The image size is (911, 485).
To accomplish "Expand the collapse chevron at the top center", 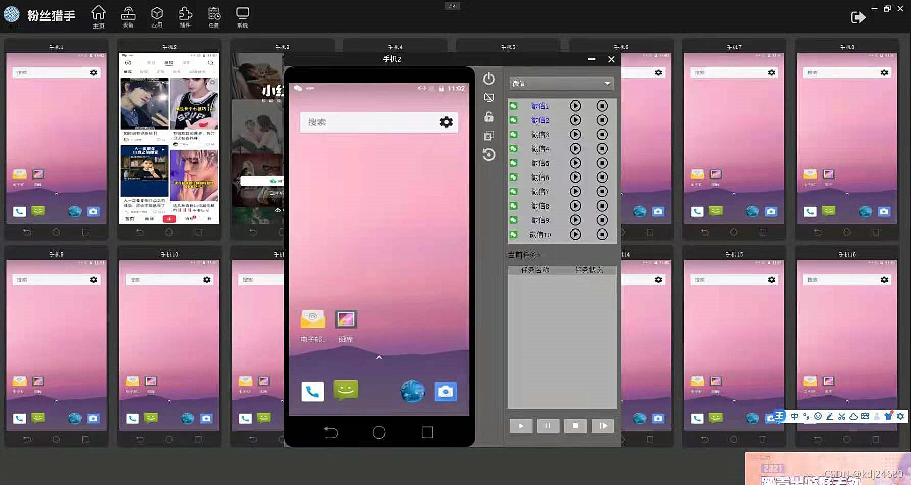I will click(x=452, y=6).
